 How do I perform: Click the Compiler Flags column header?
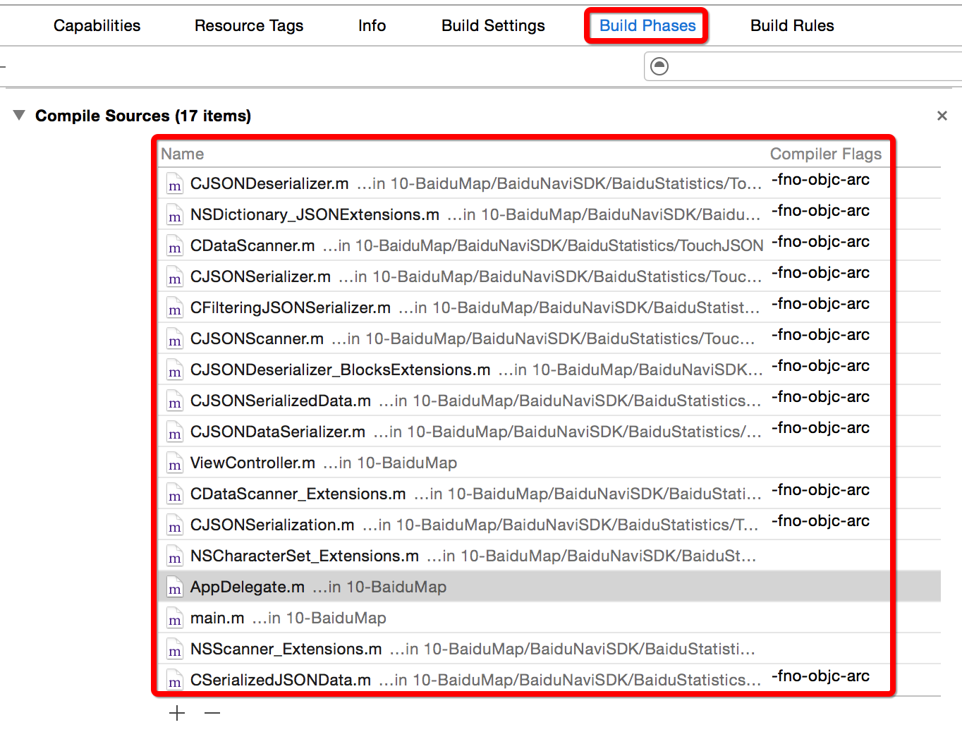pos(825,154)
